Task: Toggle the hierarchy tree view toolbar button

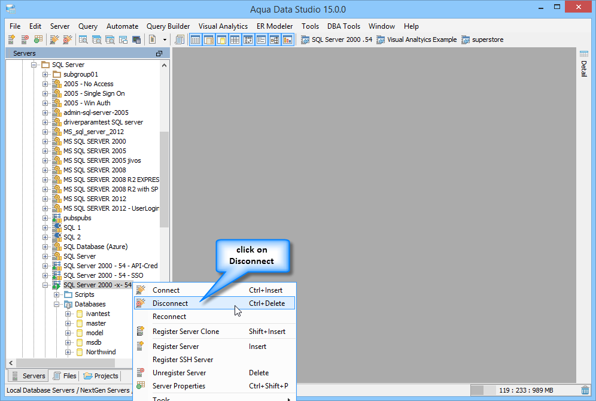Action: (x=275, y=39)
